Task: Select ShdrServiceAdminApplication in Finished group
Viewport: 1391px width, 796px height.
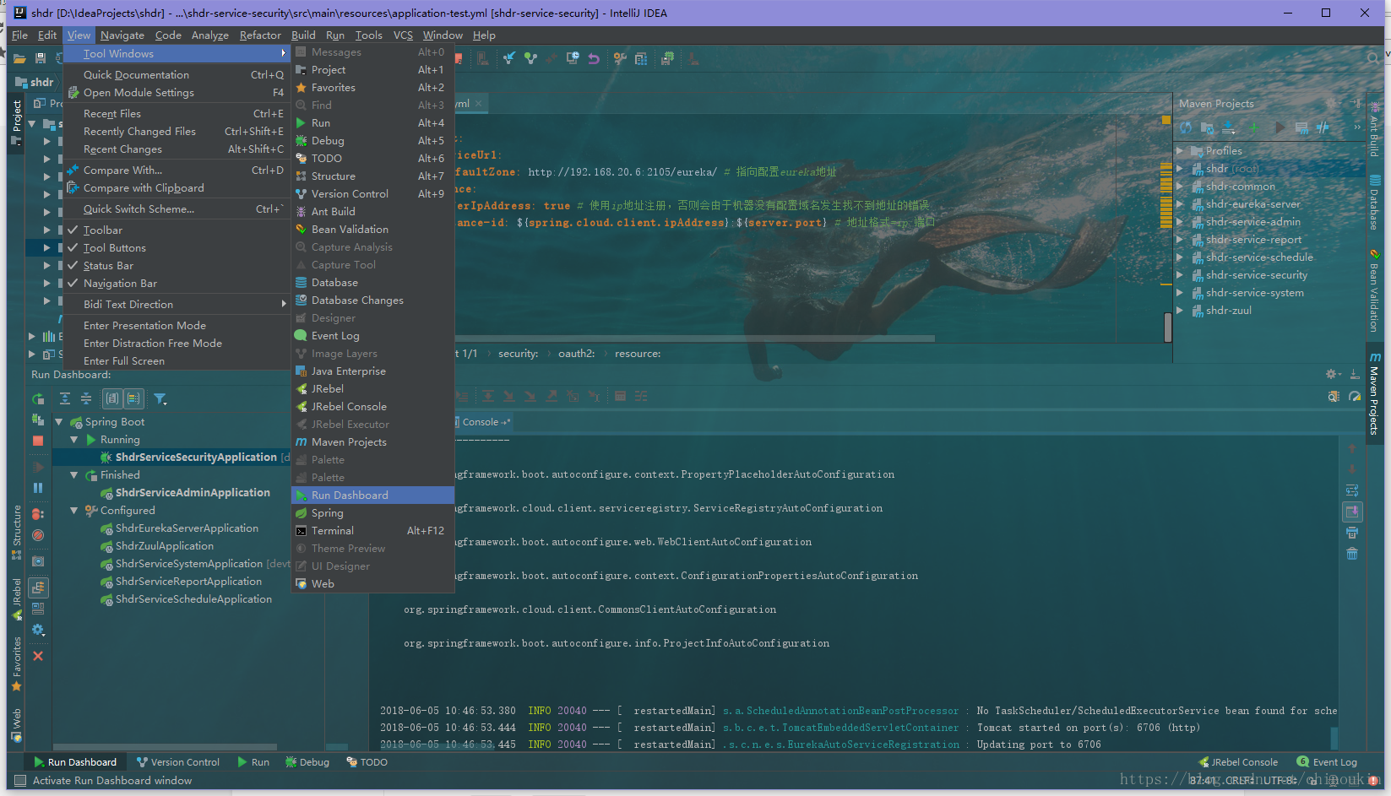Action: pos(193,493)
